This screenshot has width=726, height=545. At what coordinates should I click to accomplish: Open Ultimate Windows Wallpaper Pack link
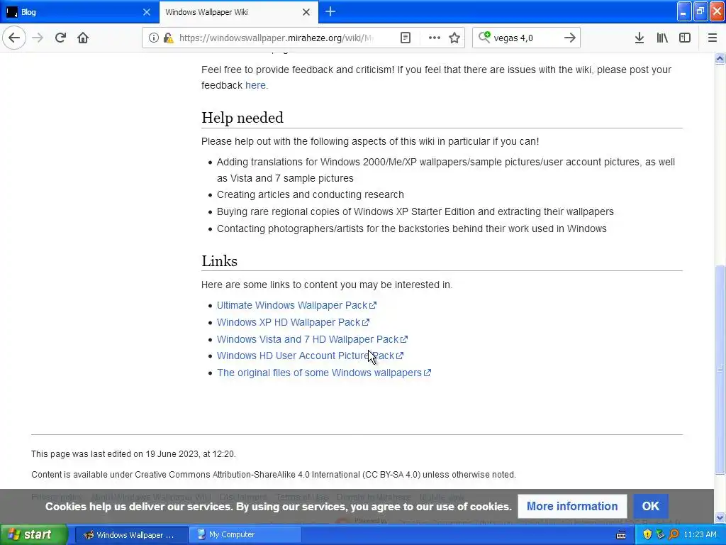(296, 305)
